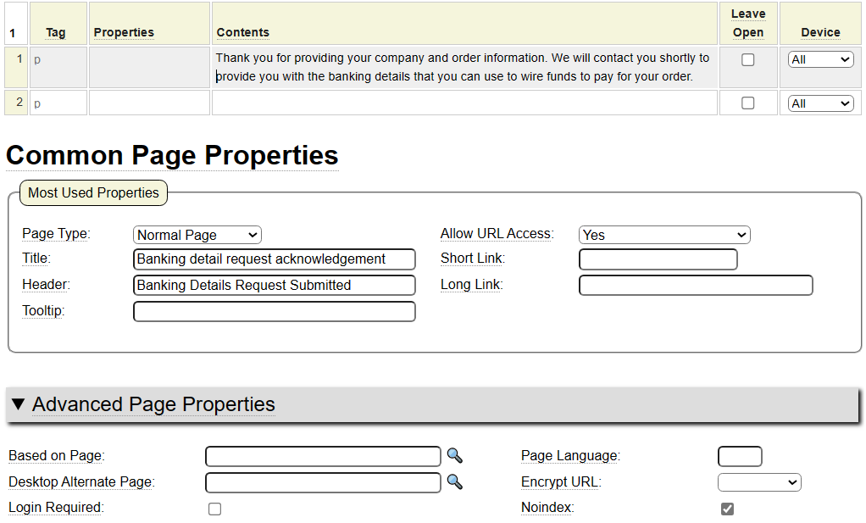Image resolution: width=866 pixels, height=523 pixels.
Task: Check the Leave Open box for row 1
Action: (x=748, y=59)
